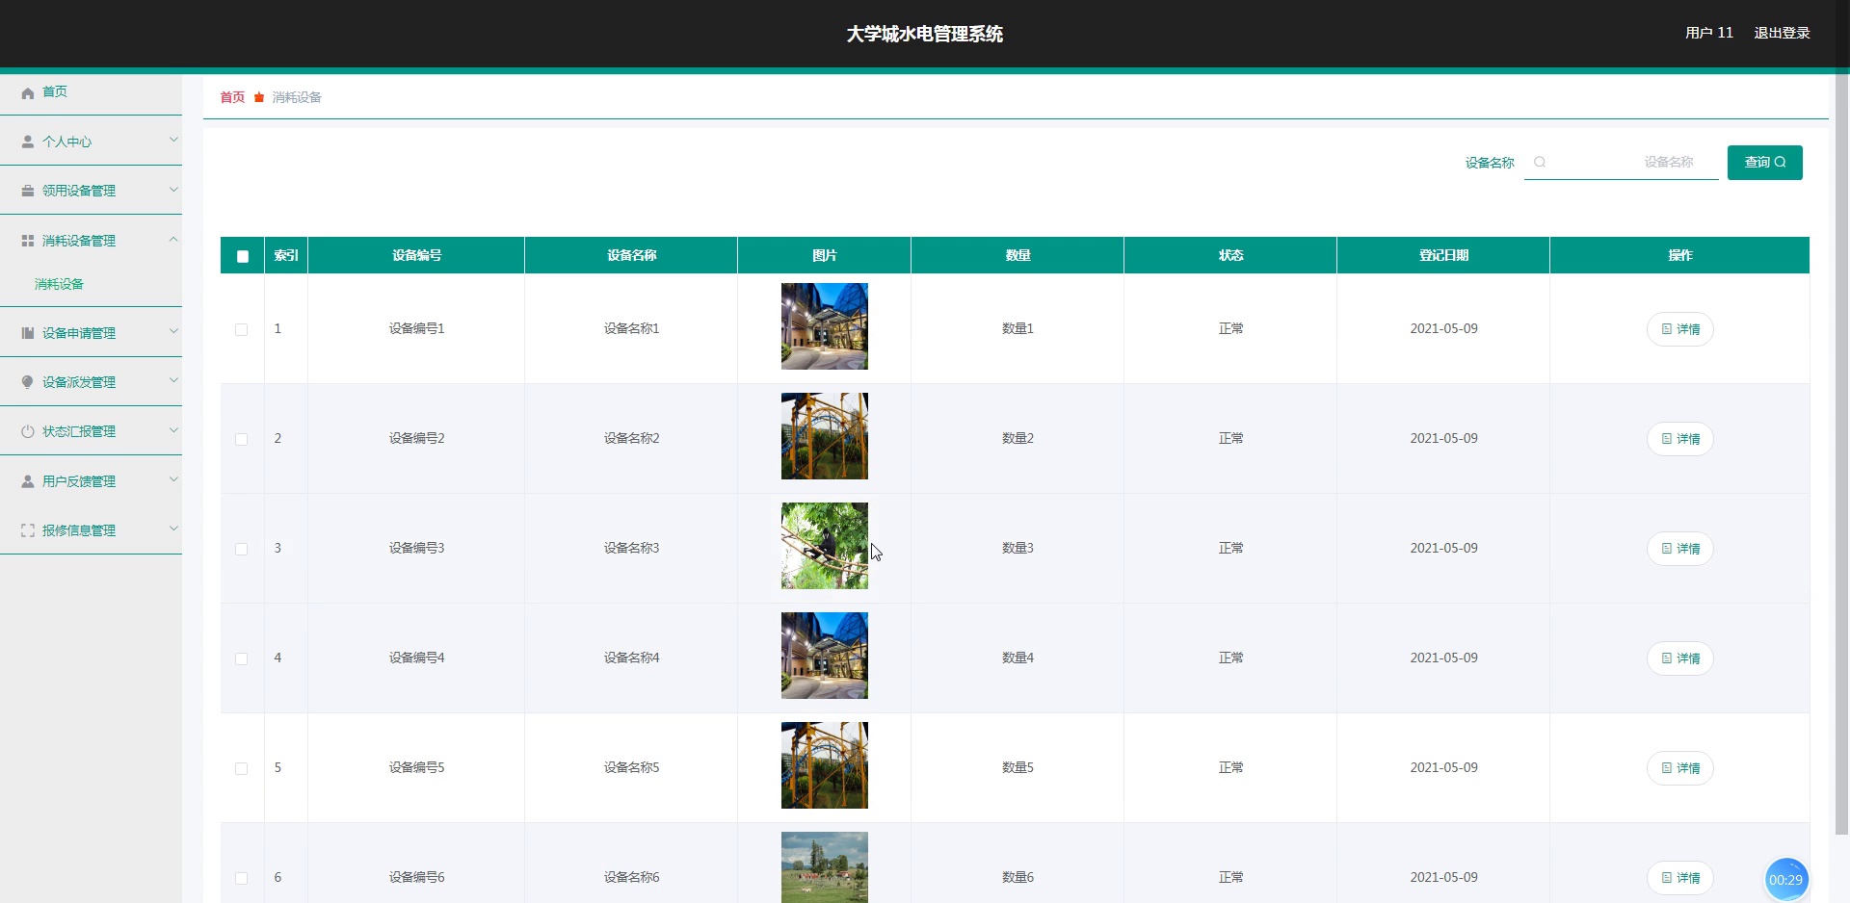Click the chart icon beside 设备申请管理
1850x903 pixels.
28,333
